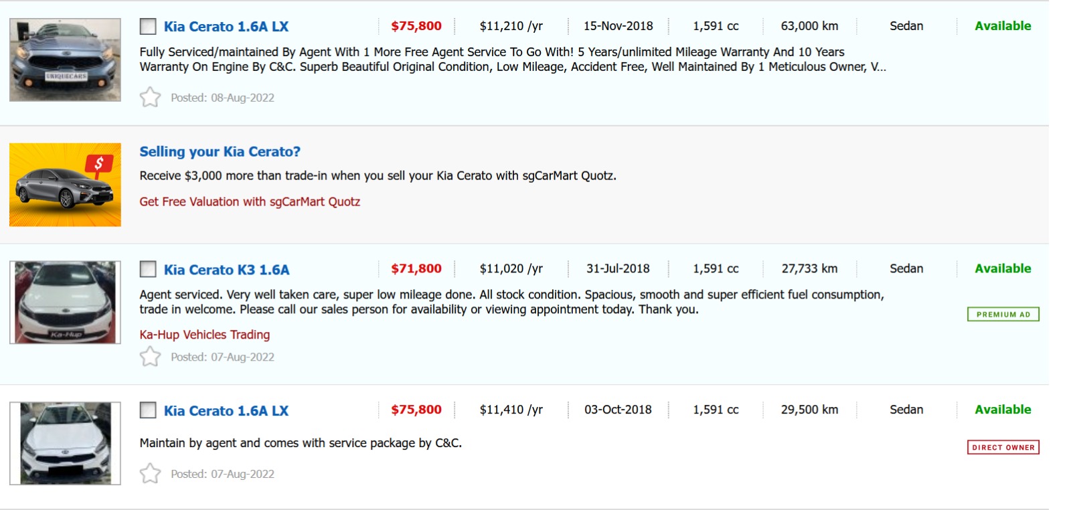Click Available status on the 63,000 km Cerato
The height and width of the screenshot is (510, 1071).
click(x=1003, y=26)
